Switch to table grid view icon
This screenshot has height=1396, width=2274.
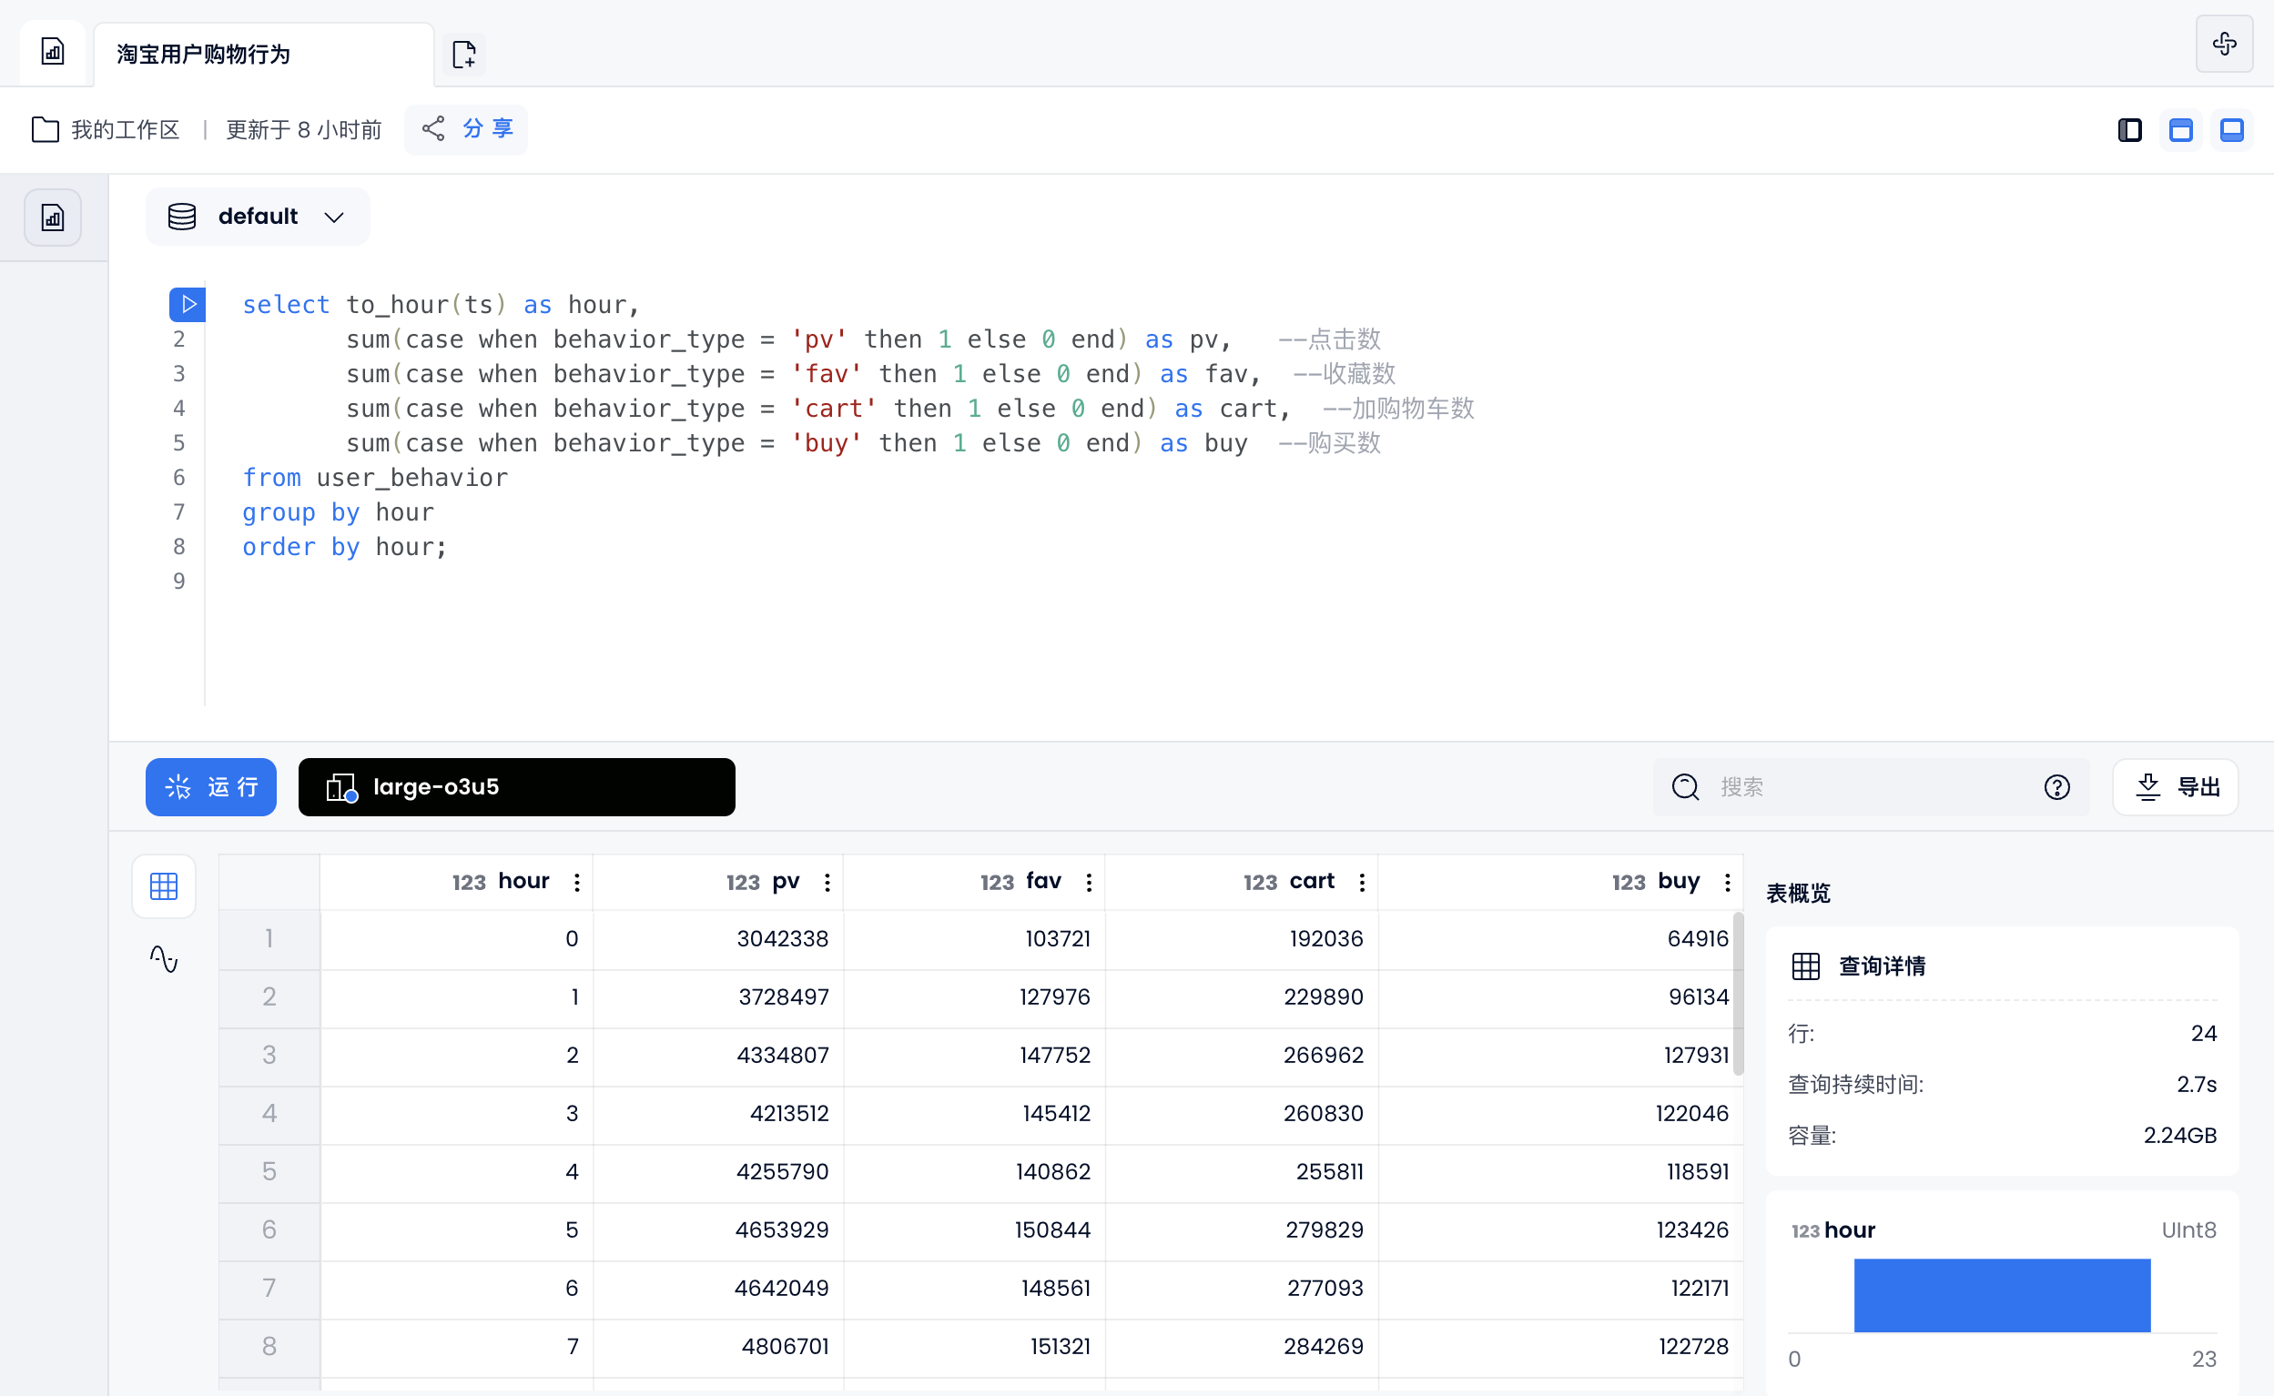[x=164, y=886]
